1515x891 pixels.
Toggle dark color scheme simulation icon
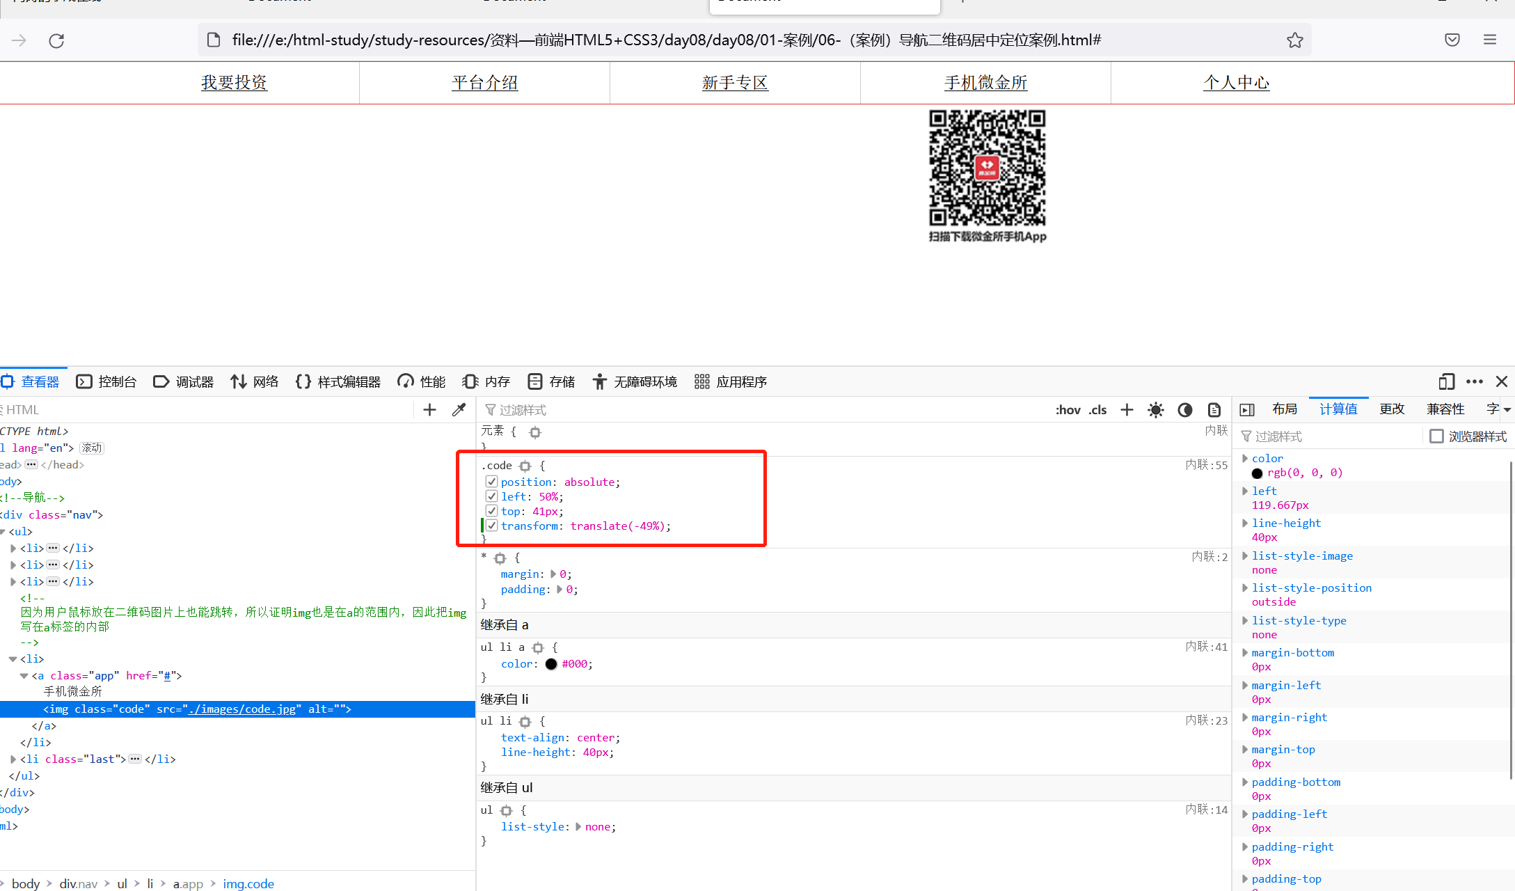click(1185, 410)
